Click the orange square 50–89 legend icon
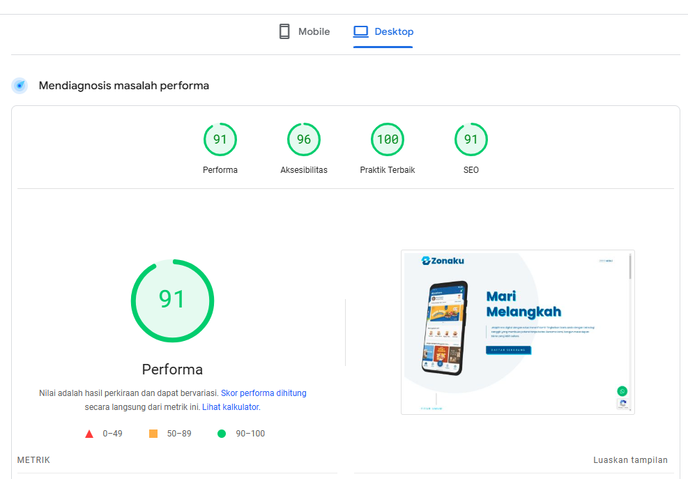 click(153, 434)
